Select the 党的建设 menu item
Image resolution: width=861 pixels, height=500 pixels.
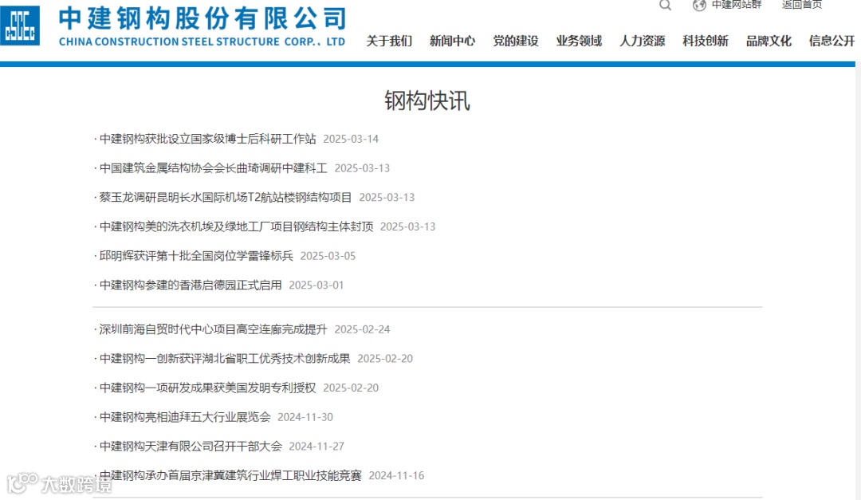point(516,41)
